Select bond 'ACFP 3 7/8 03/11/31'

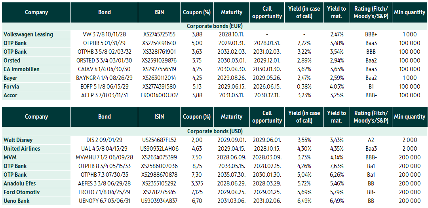tap(104, 95)
